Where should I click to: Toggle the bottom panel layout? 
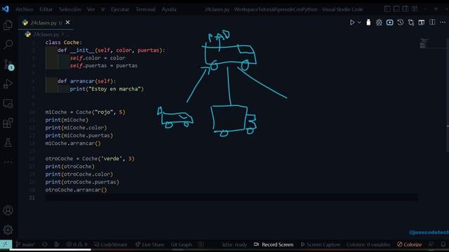(x=396, y=9)
